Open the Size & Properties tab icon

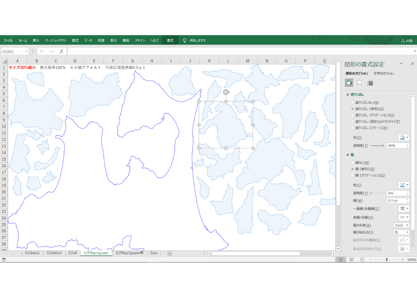[x=370, y=83]
